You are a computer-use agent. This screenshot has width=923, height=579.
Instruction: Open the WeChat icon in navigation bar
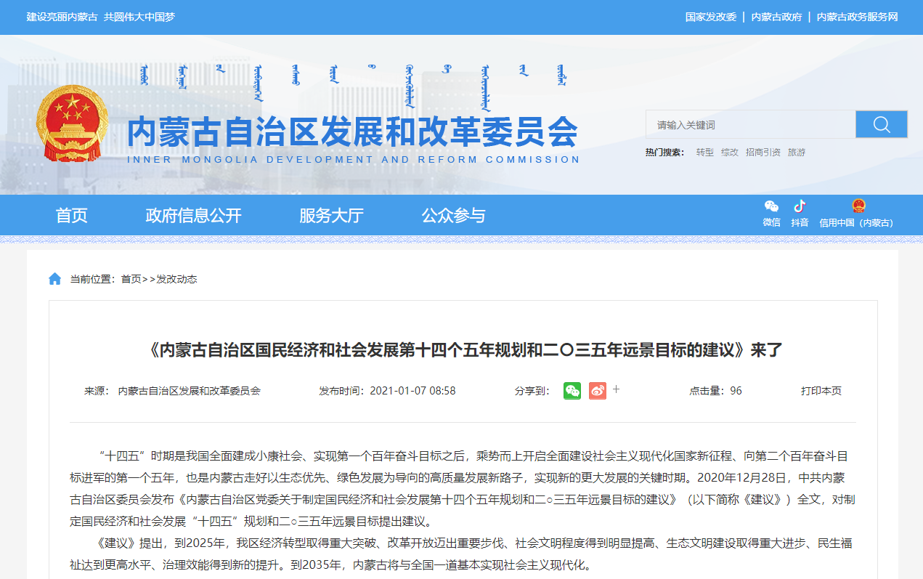771,207
